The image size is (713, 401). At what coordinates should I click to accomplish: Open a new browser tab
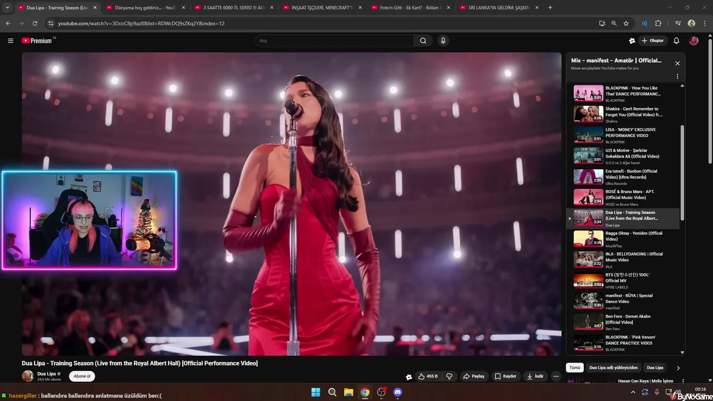point(550,8)
